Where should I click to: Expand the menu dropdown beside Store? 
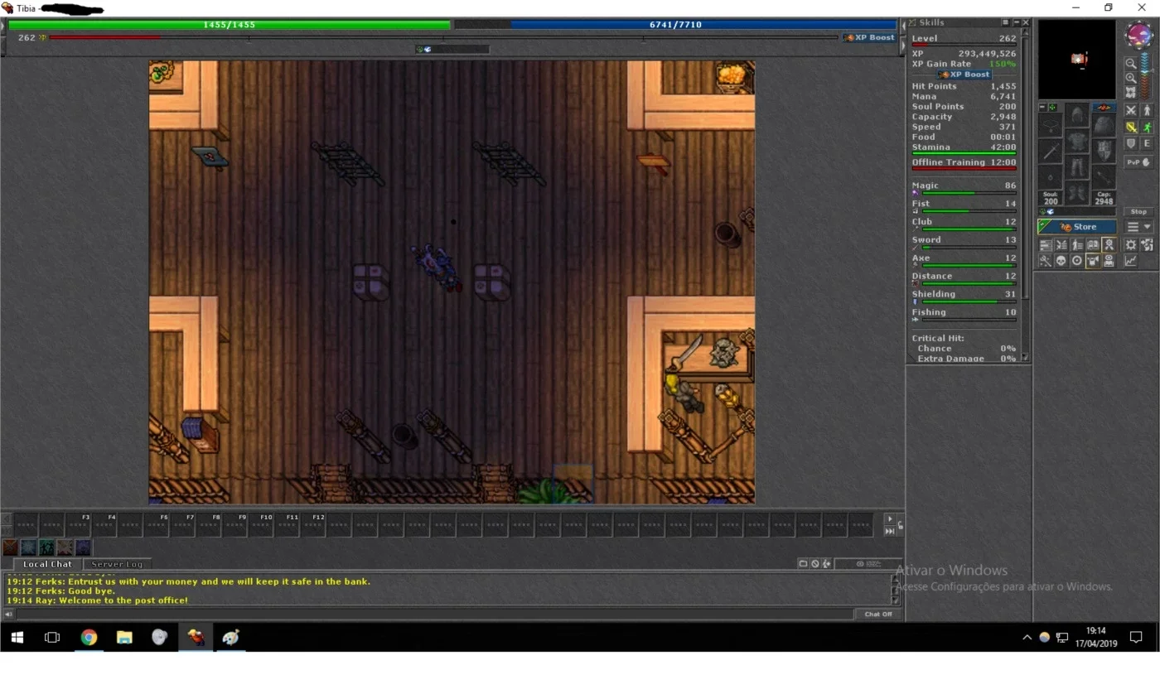pyautogui.click(x=1138, y=227)
